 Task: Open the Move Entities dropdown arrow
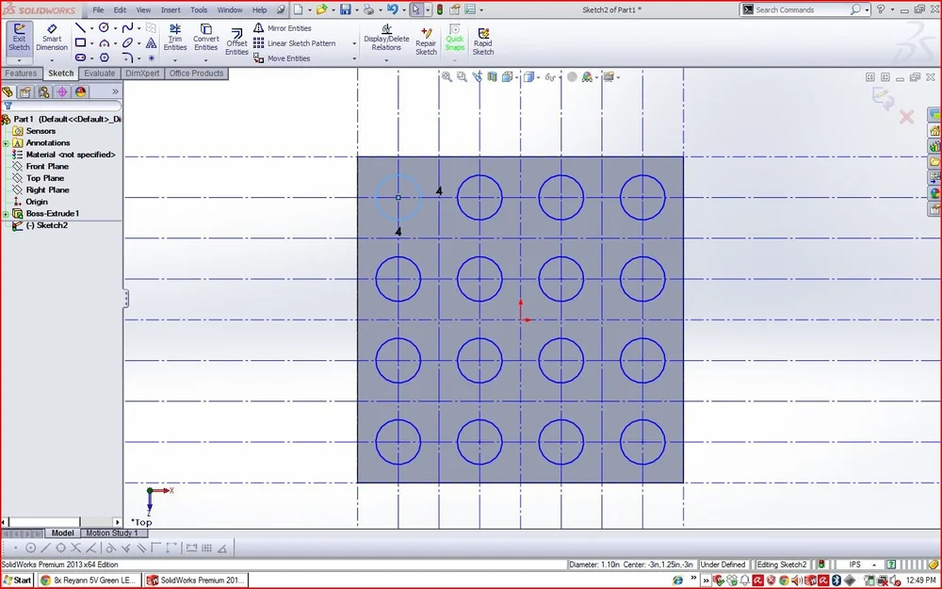(x=354, y=58)
